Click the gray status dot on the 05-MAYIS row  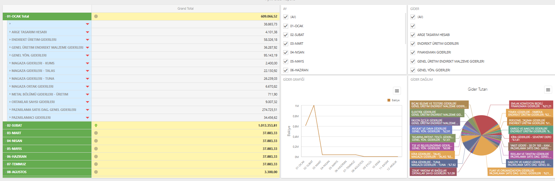96,149
